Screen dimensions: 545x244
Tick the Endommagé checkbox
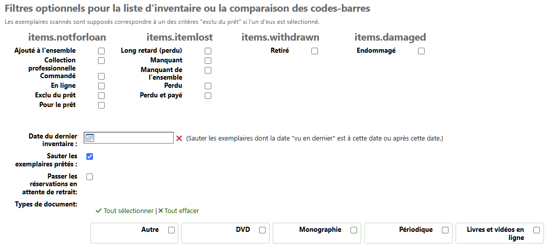pos(421,51)
